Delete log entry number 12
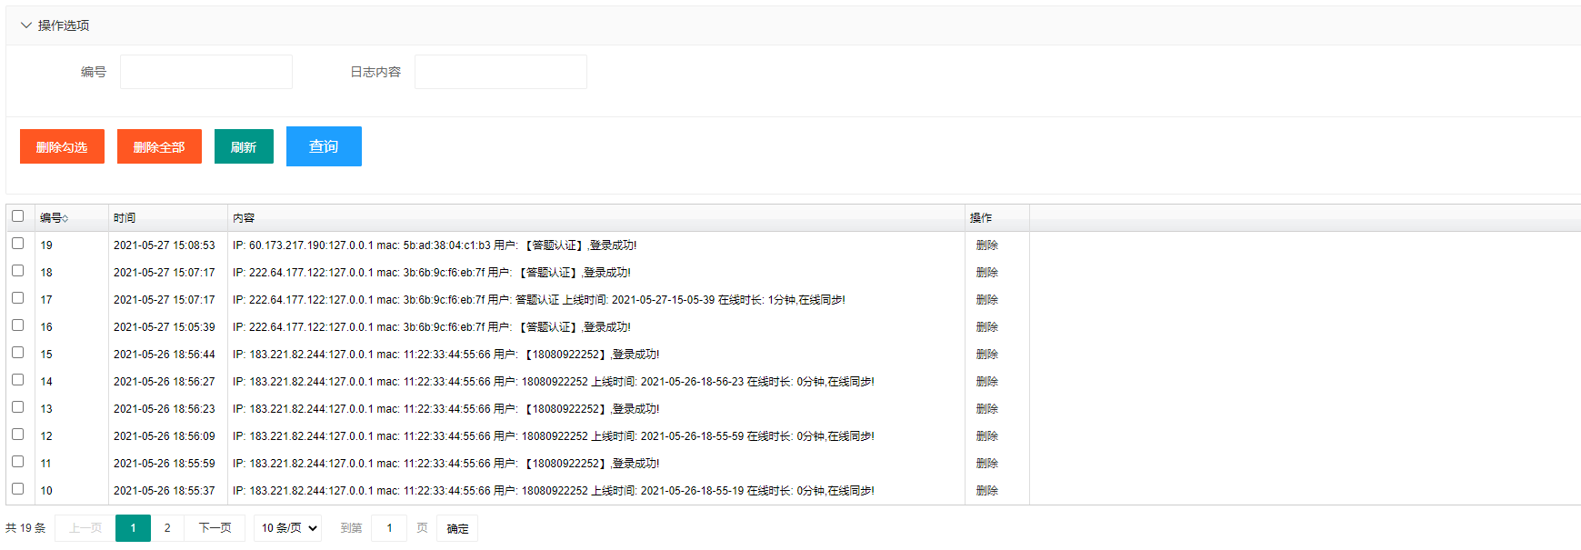1581x550 pixels. pyautogui.click(x=986, y=436)
